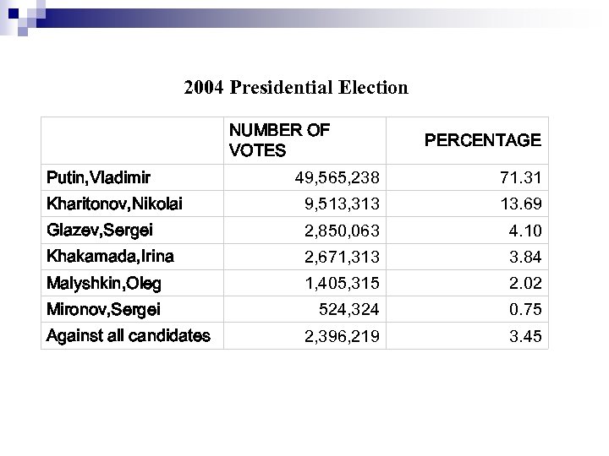Select the 9,513,313 votes cell

[342, 204]
